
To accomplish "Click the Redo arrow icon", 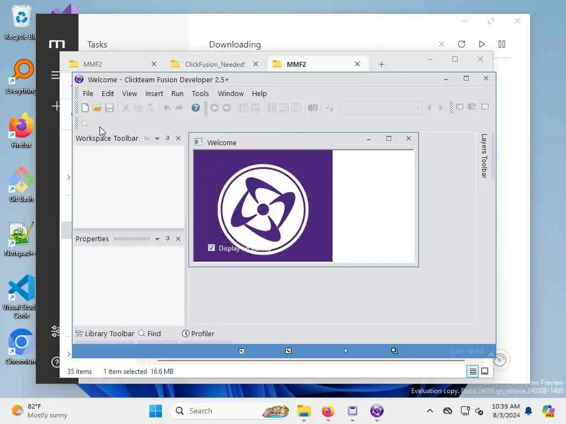I will (179, 108).
